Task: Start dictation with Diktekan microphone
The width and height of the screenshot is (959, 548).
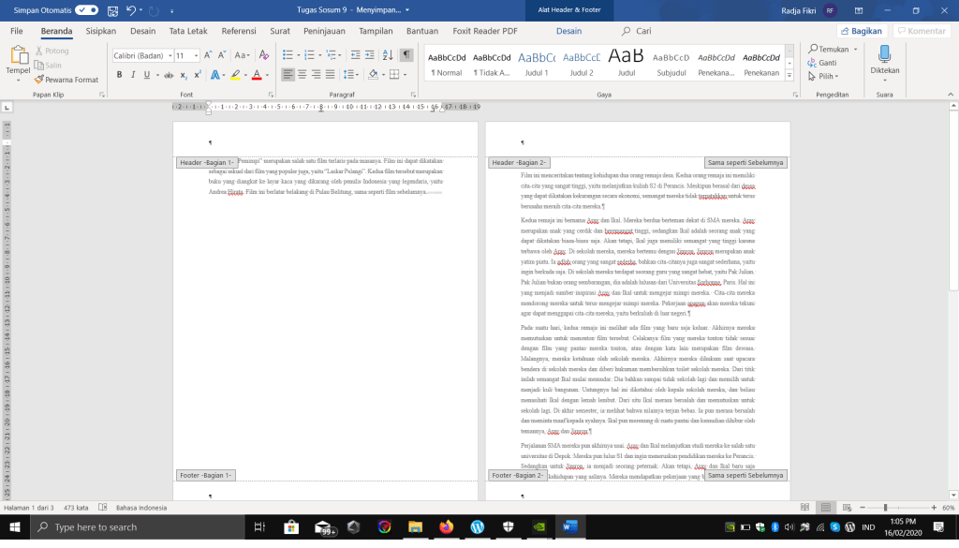Action: pyautogui.click(x=884, y=58)
